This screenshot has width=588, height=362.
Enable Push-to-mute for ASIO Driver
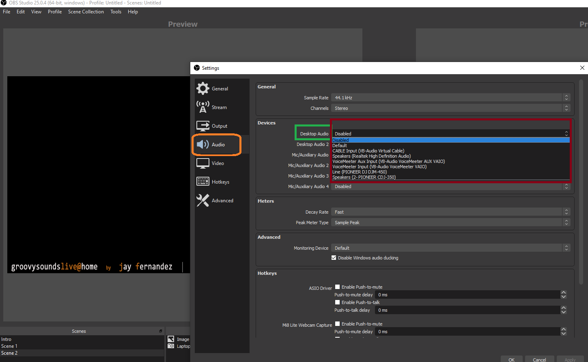(x=337, y=287)
